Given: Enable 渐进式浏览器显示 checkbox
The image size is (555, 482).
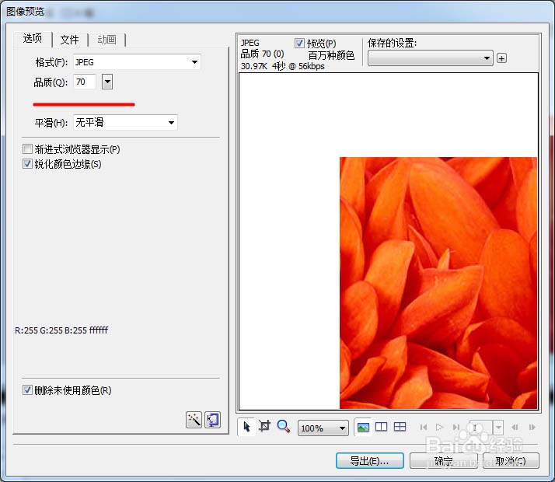Looking at the screenshot, I should click(28, 149).
